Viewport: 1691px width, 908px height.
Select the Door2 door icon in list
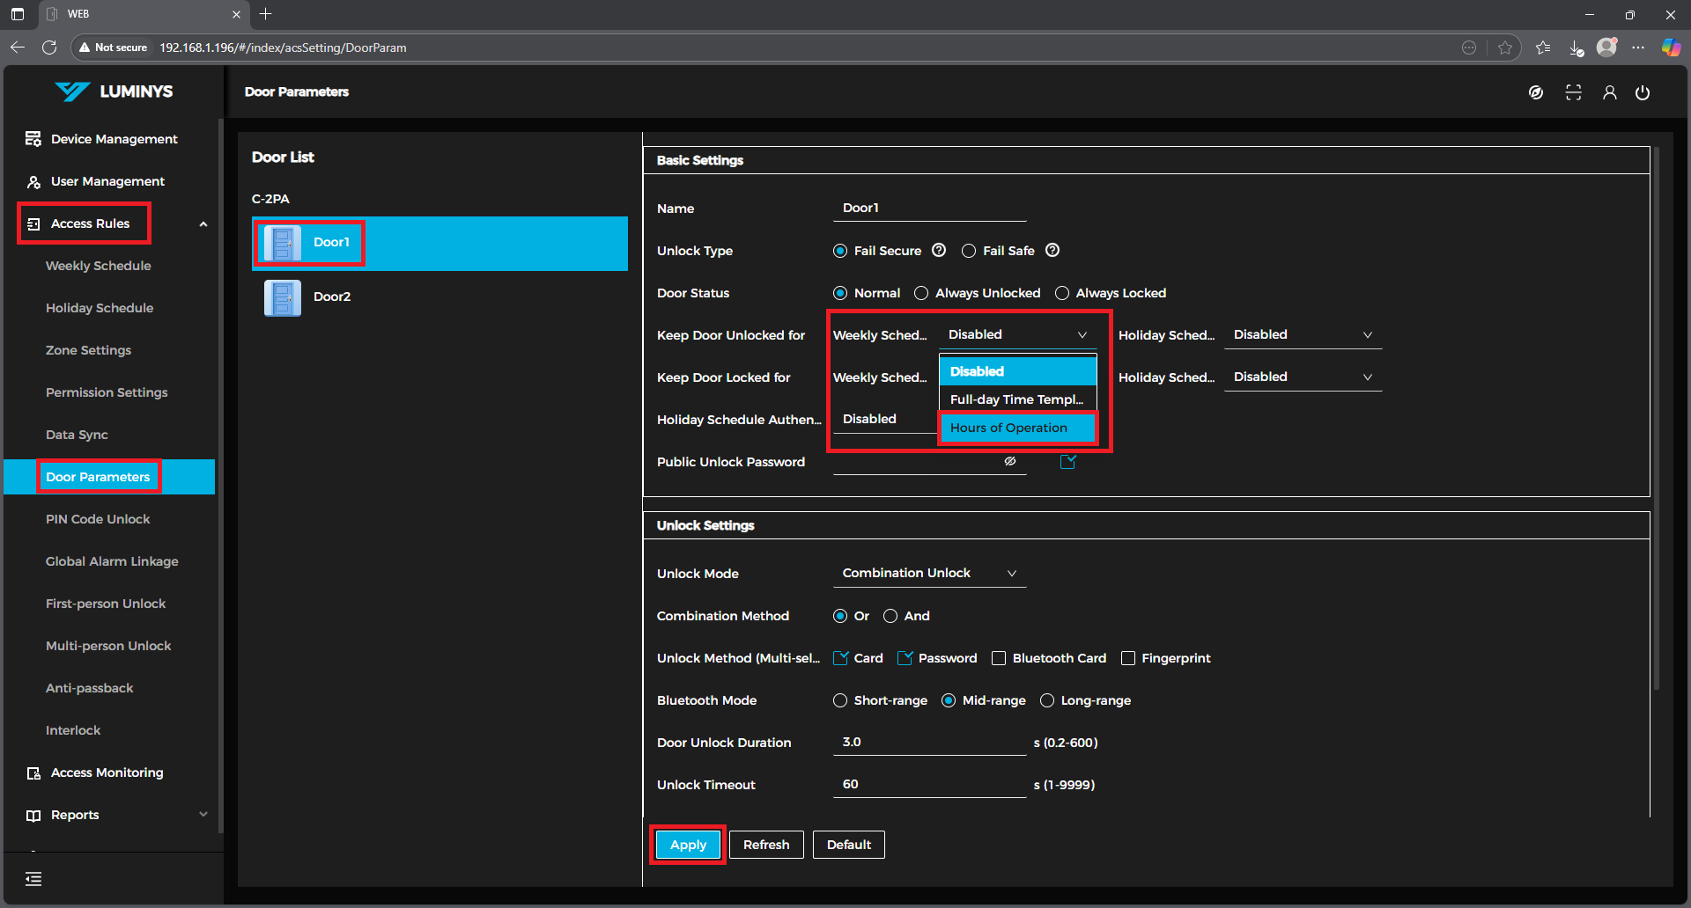point(283,297)
